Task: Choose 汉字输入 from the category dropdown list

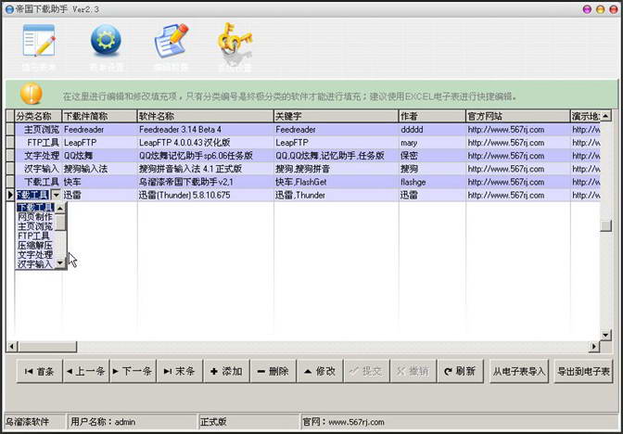Action: (35, 264)
